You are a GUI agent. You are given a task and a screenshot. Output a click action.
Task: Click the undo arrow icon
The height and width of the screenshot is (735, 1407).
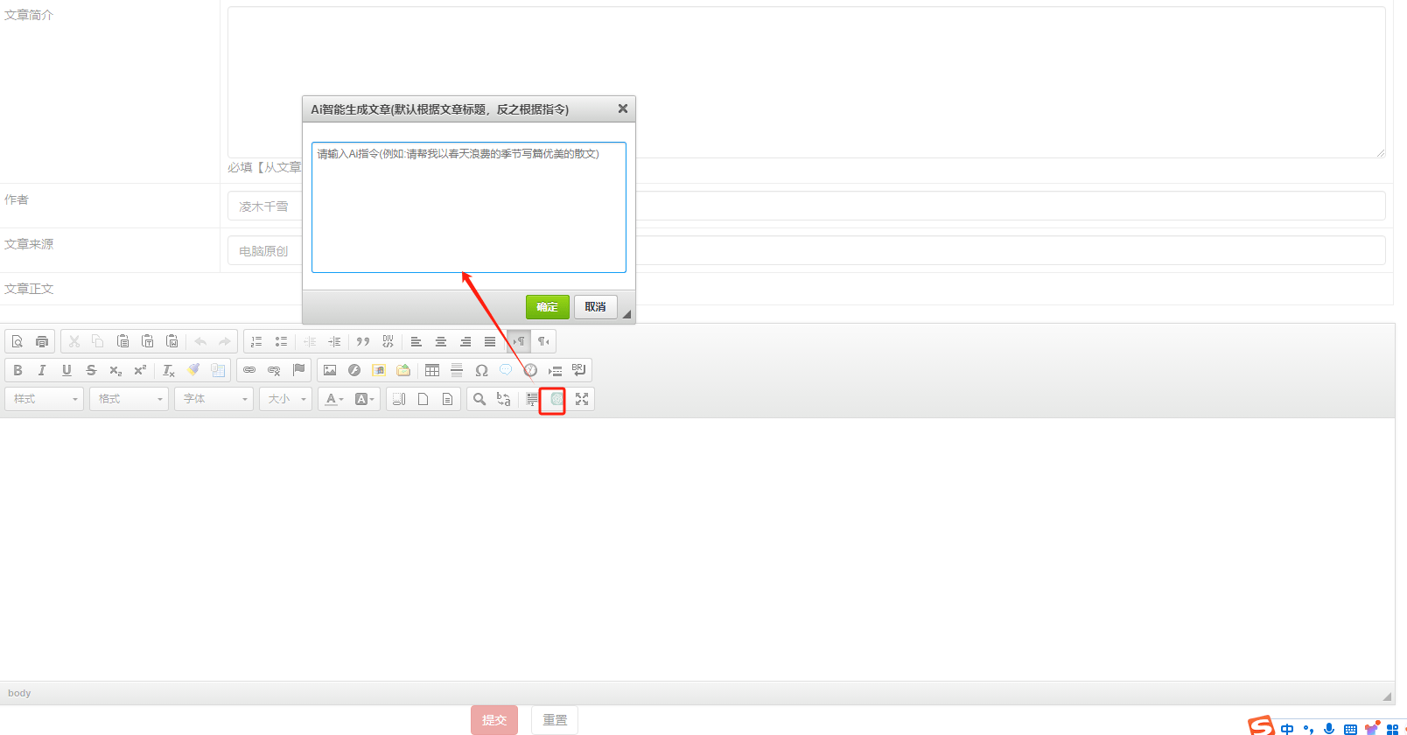pos(200,341)
